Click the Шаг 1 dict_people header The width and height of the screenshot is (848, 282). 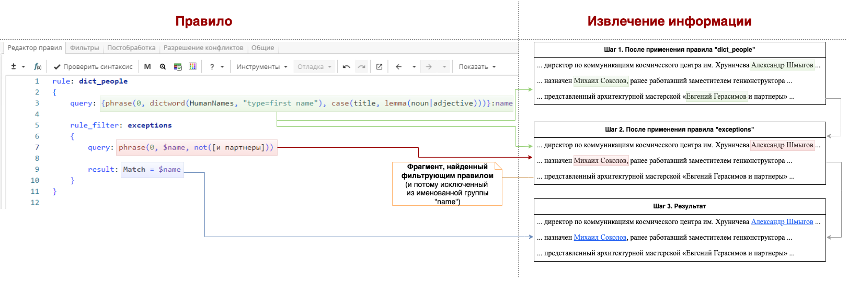679,50
